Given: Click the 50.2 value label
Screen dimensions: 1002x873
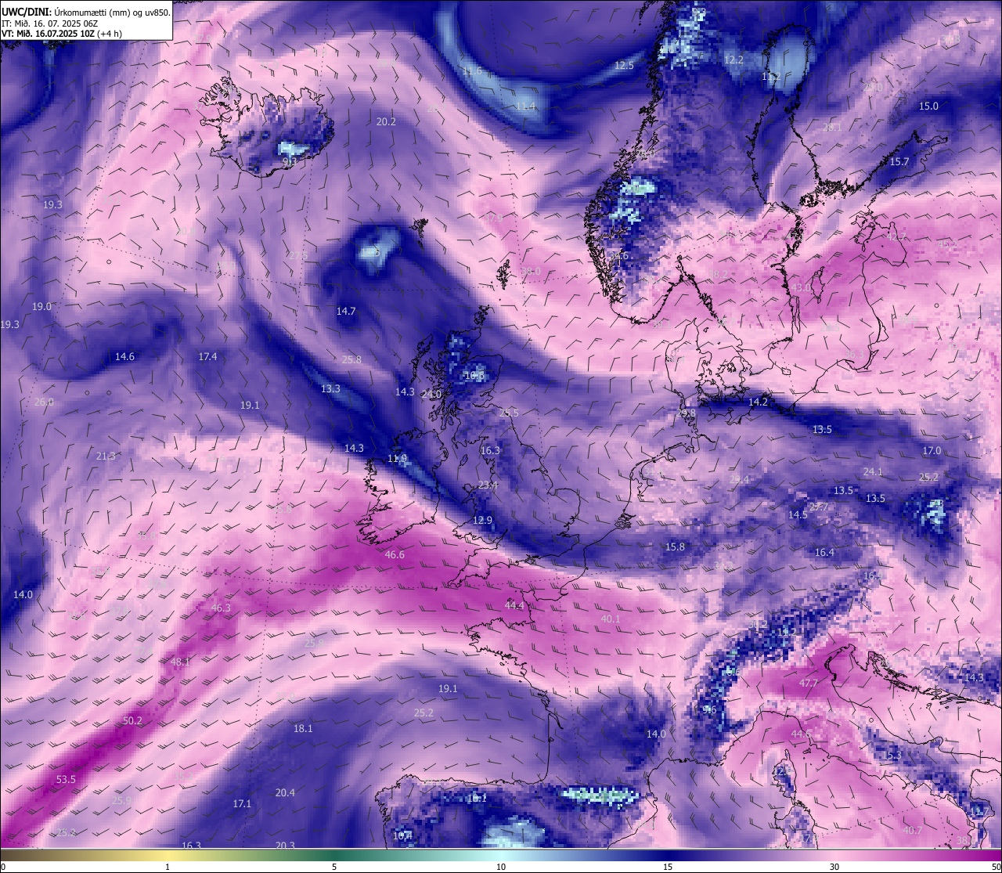Looking at the screenshot, I should coord(132,721).
